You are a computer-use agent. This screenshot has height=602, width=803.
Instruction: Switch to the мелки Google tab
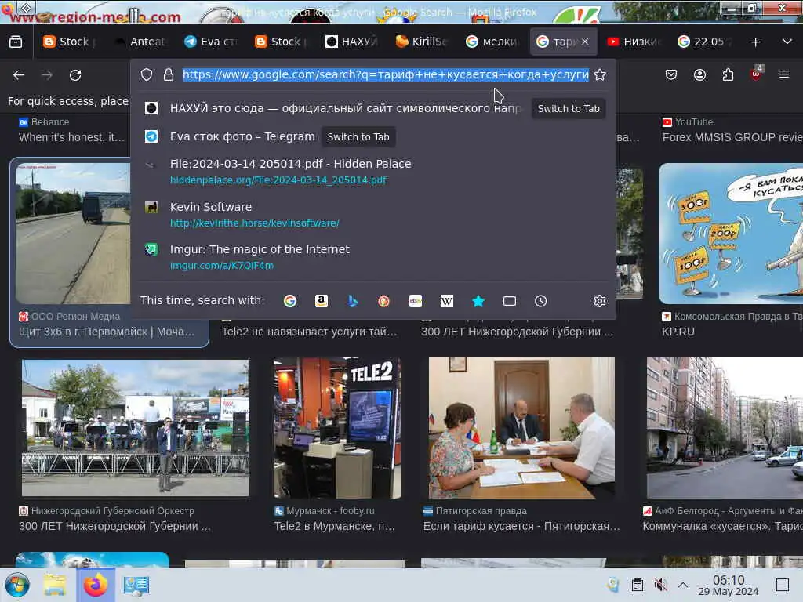click(492, 42)
